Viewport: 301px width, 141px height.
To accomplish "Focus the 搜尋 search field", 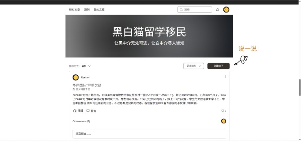I will pos(195,10).
